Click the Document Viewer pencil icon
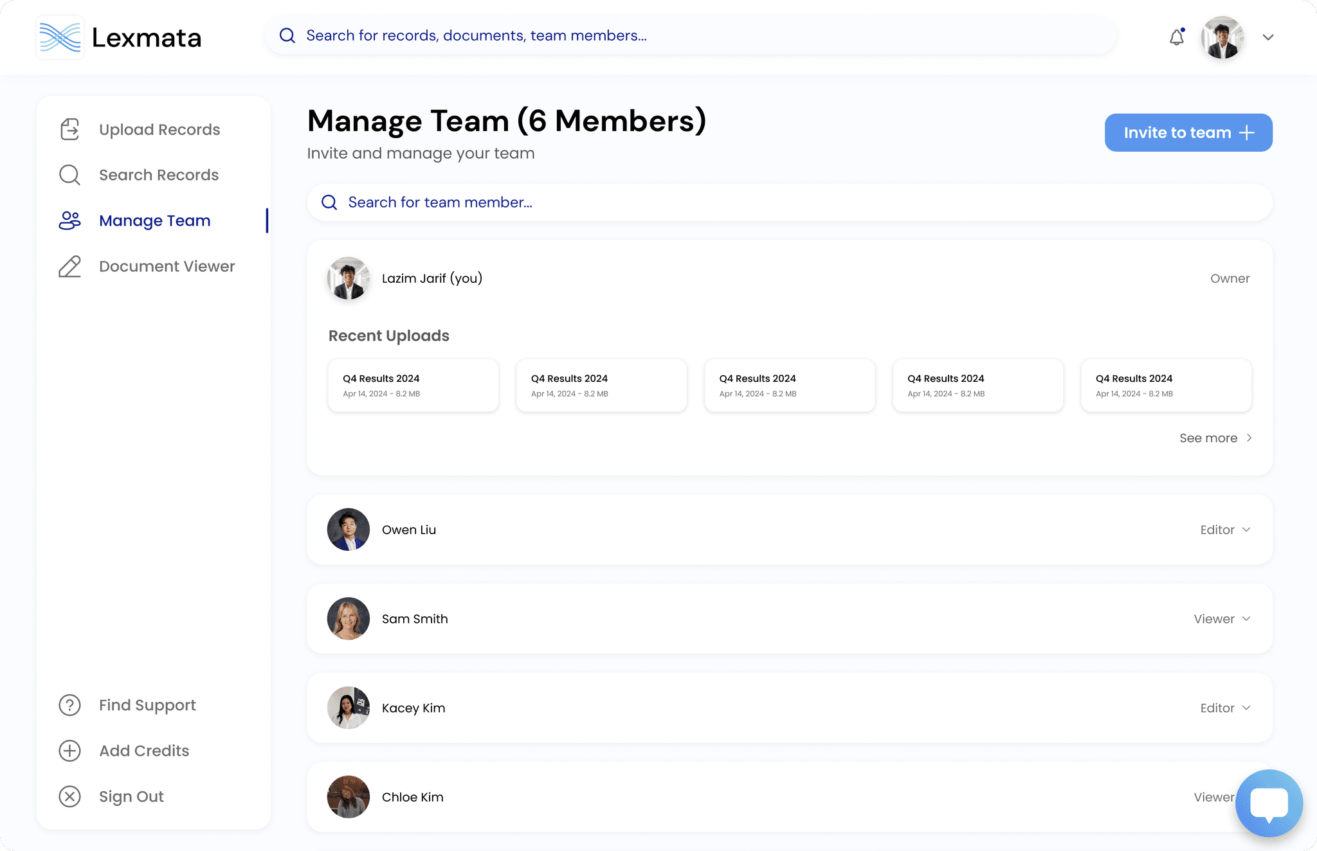Viewport: 1317px width, 851px height. coord(69,266)
